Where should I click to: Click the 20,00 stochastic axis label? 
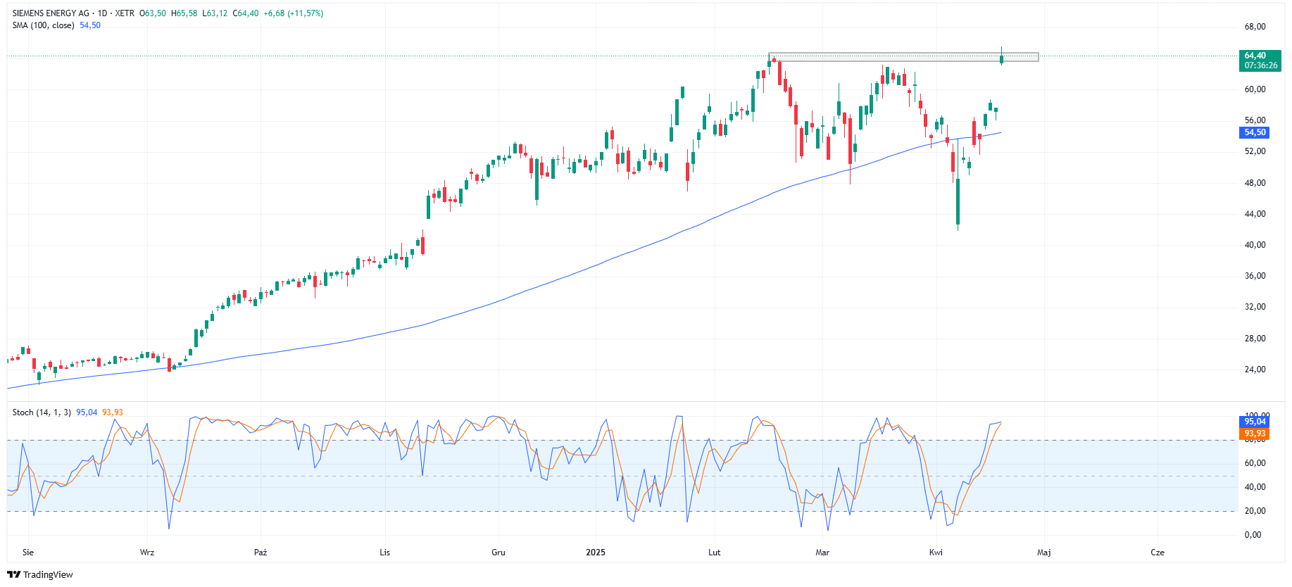[x=1255, y=511]
